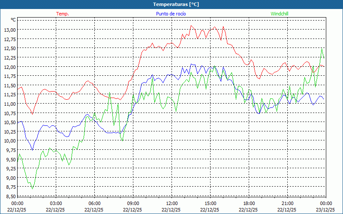Image resolution: width=343 pixels, height=214 pixels.
Task: Click the 10,50 y-axis value
Action: pyautogui.click(x=10, y=122)
